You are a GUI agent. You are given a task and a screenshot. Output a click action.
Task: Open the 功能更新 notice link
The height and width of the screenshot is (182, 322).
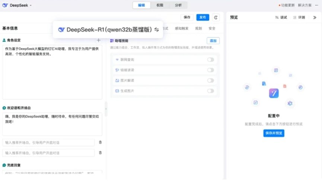point(287,5)
